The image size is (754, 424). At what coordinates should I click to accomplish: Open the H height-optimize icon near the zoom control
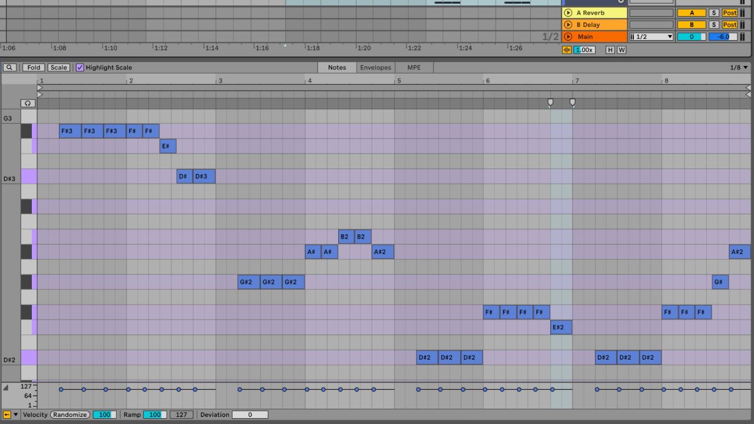pos(610,49)
